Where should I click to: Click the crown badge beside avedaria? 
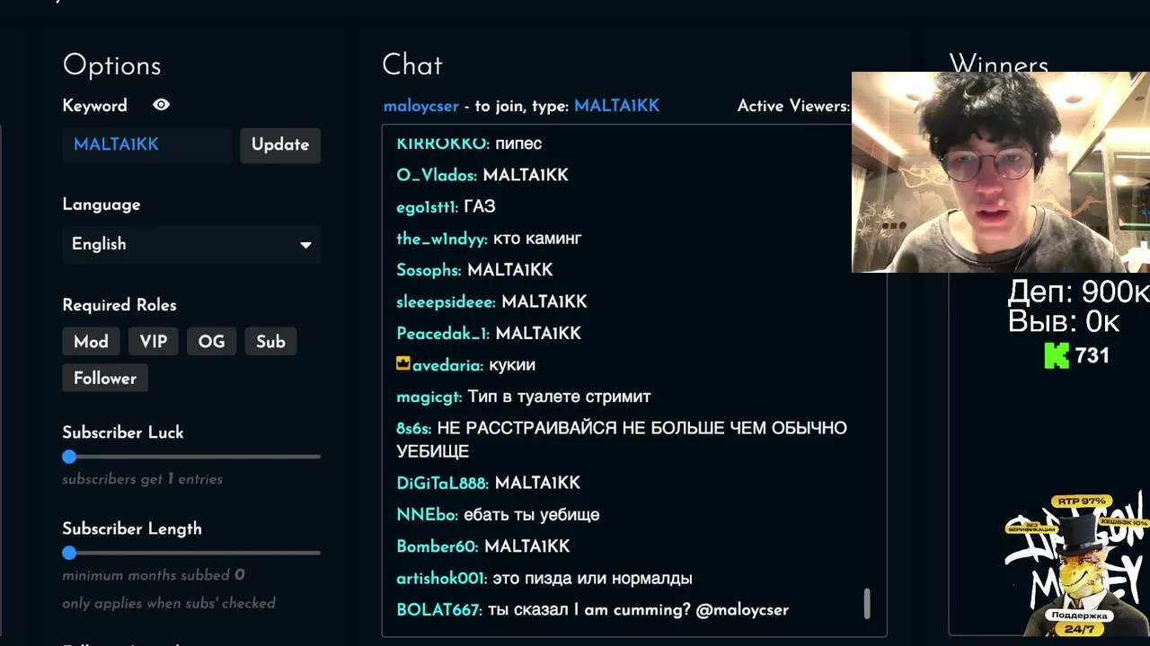coord(403,364)
